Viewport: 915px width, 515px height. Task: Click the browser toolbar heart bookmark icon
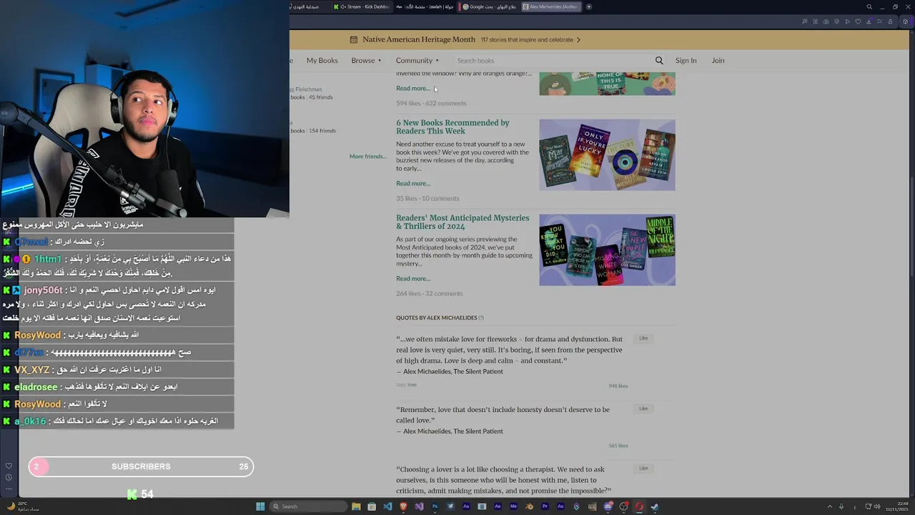(858, 21)
